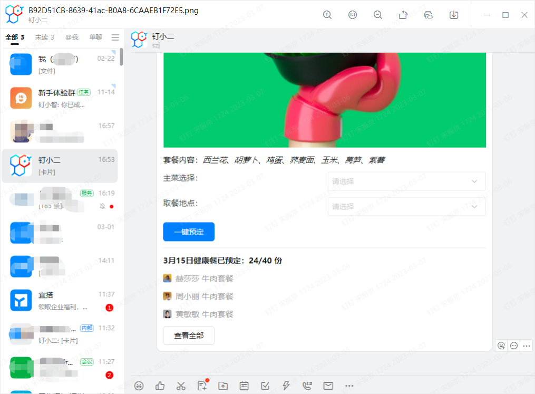The image size is (535, 394).
Task: Click the lightning bolt quick reply icon
Action: point(286,386)
